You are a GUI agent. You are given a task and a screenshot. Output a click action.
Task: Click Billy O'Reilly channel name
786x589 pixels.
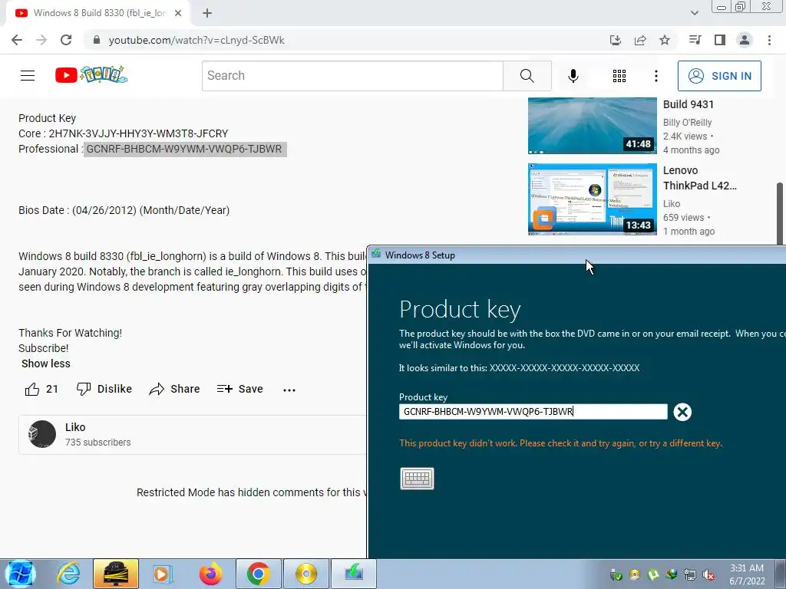pos(687,122)
